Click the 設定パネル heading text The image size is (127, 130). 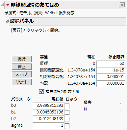pos(22,21)
